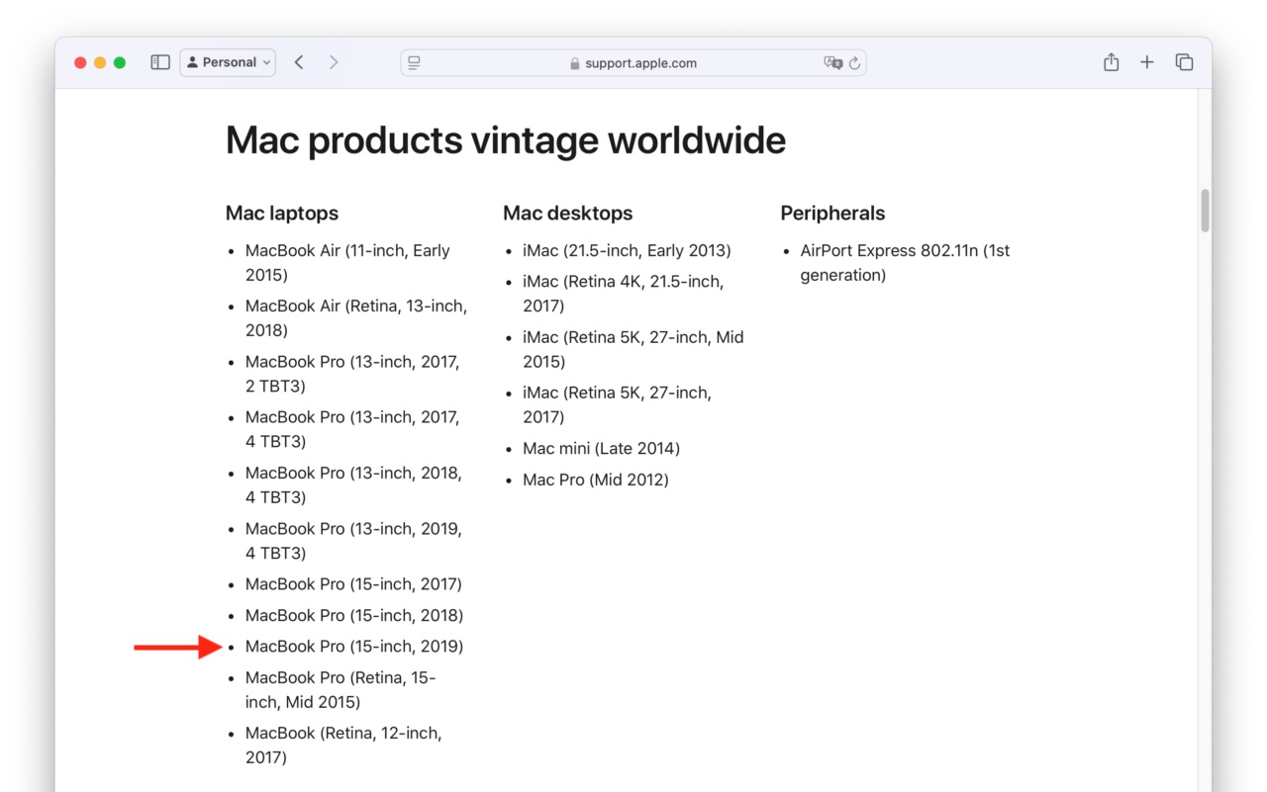Open the Personal profile dropdown

[228, 62]
